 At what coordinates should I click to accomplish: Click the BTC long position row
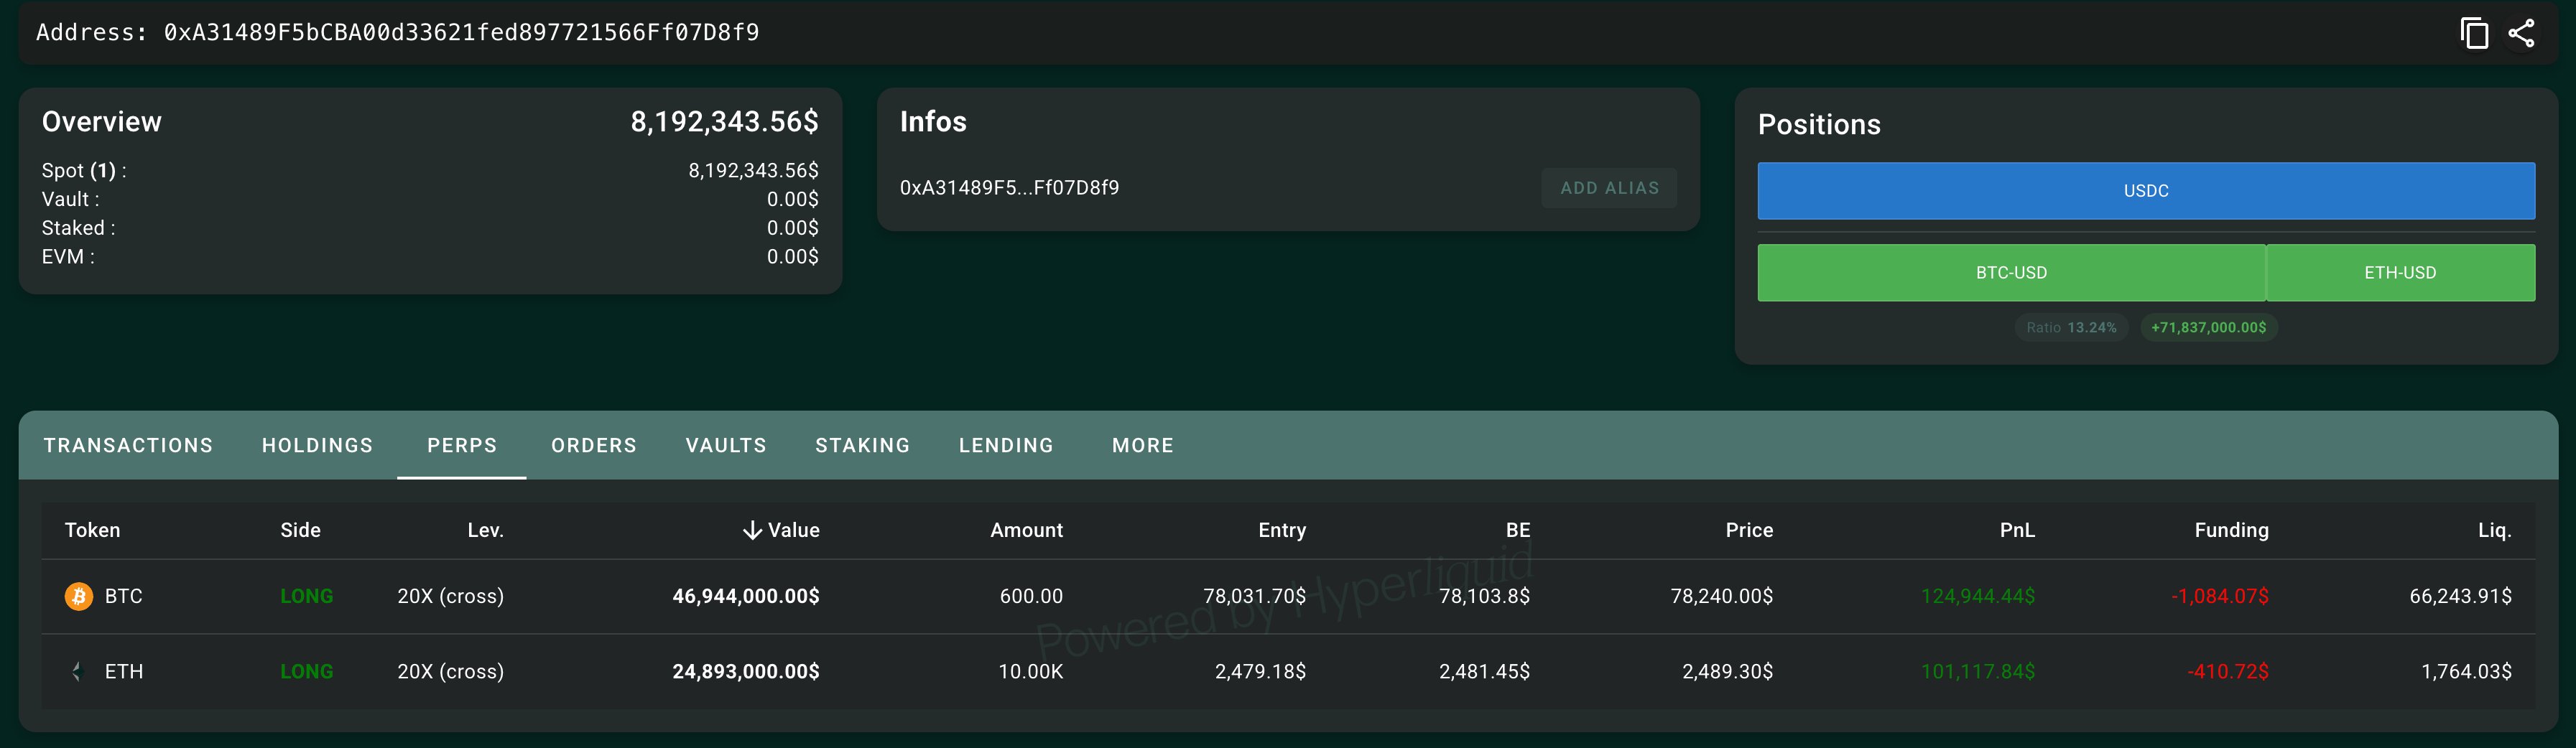coord(1288,597)
